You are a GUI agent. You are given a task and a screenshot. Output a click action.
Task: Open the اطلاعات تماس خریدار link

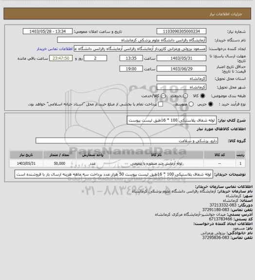point(55,49)
